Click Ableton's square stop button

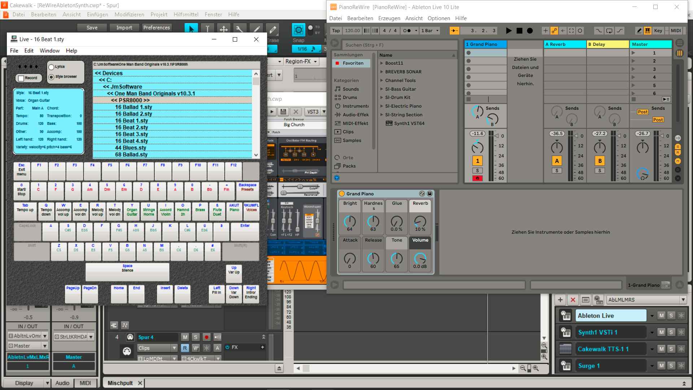click(519, 31)
